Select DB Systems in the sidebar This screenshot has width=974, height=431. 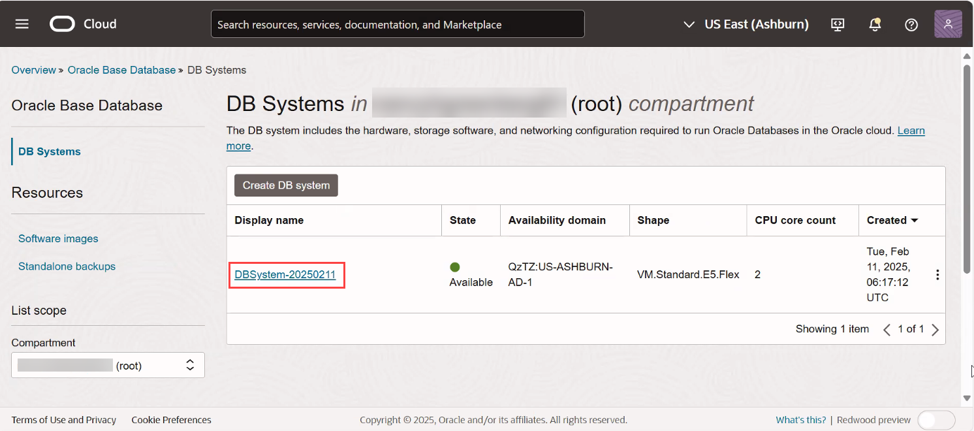click(x=50, y=152)
